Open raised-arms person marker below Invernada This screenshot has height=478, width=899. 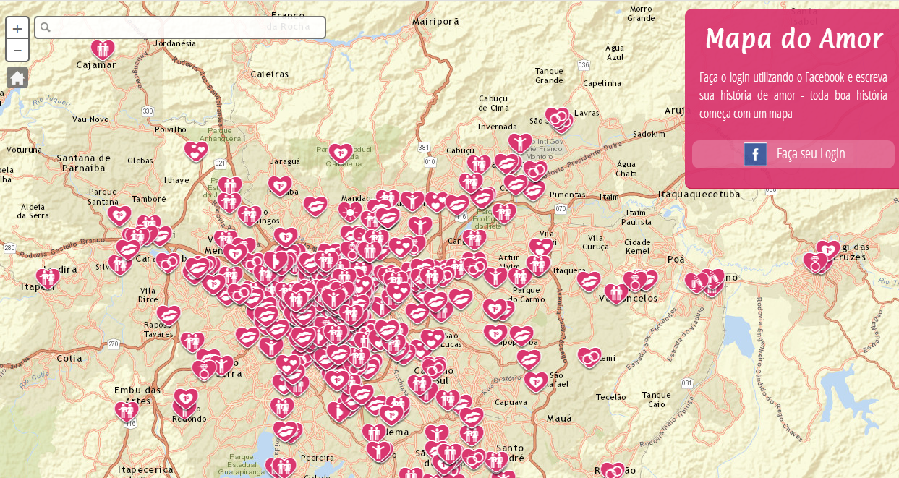click(520, 143)
